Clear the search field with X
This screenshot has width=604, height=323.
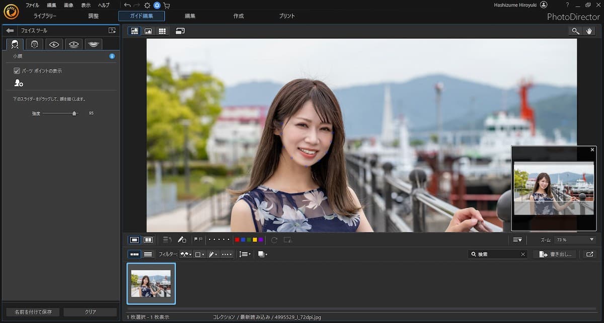point(523,255)
